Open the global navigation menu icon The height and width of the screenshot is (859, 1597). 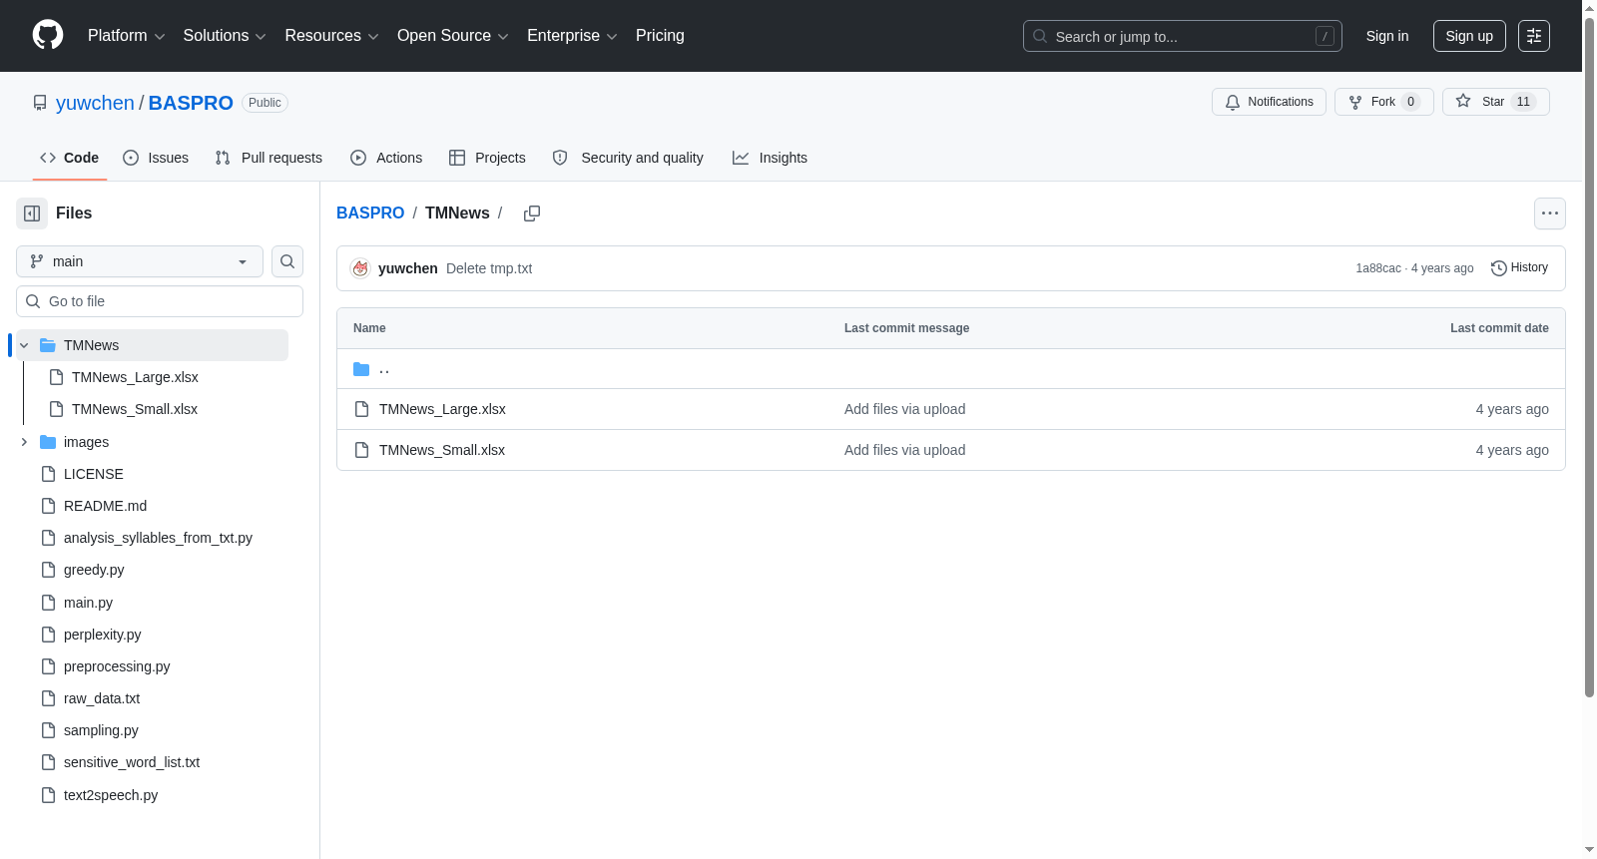pos(1534,36)
